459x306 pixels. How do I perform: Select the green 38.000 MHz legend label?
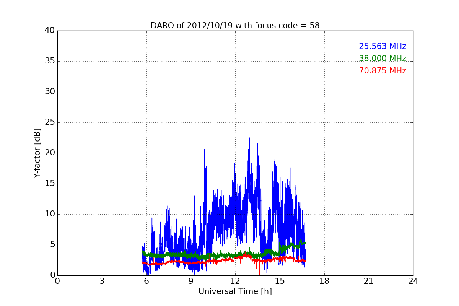pyautogui.click(x=382, y=59)
